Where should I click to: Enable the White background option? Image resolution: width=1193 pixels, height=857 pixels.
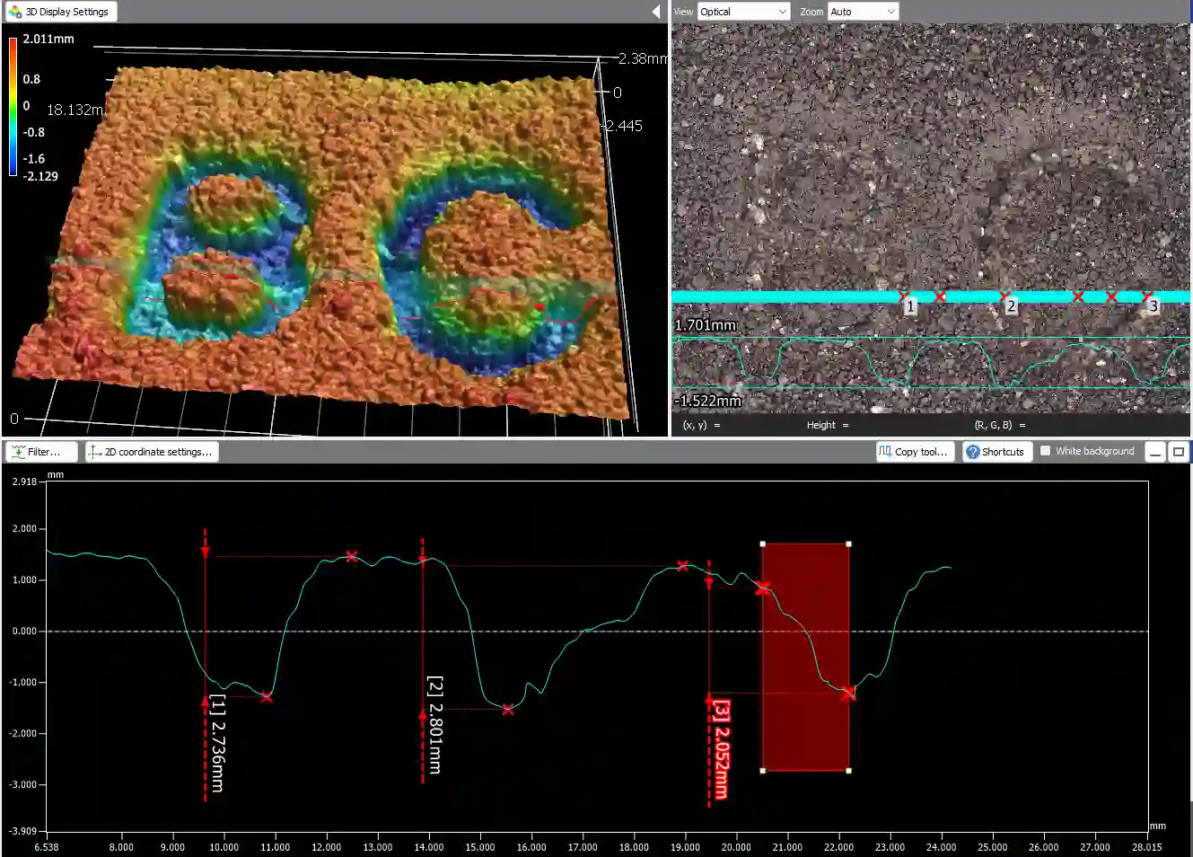pos(1045,450)
